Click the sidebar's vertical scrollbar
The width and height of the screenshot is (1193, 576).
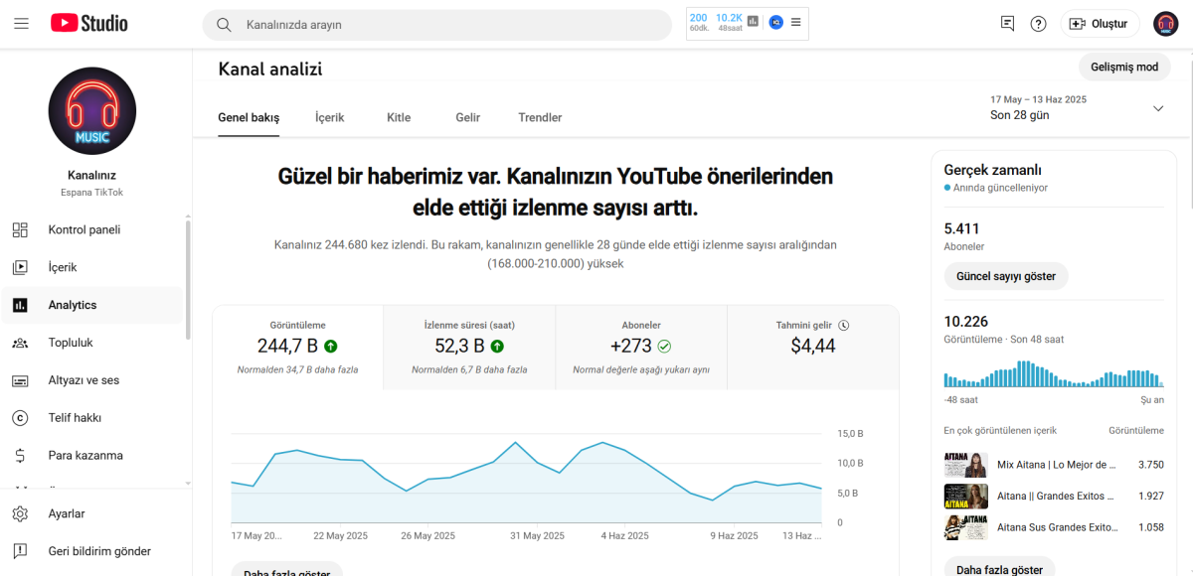click(x=188, y=278)
